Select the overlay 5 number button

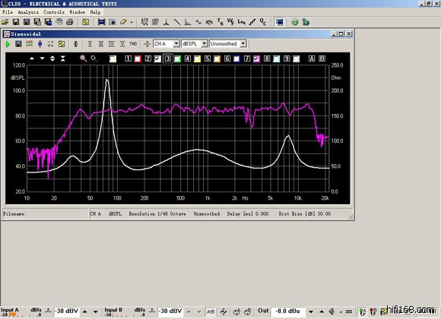pos(208,58)
